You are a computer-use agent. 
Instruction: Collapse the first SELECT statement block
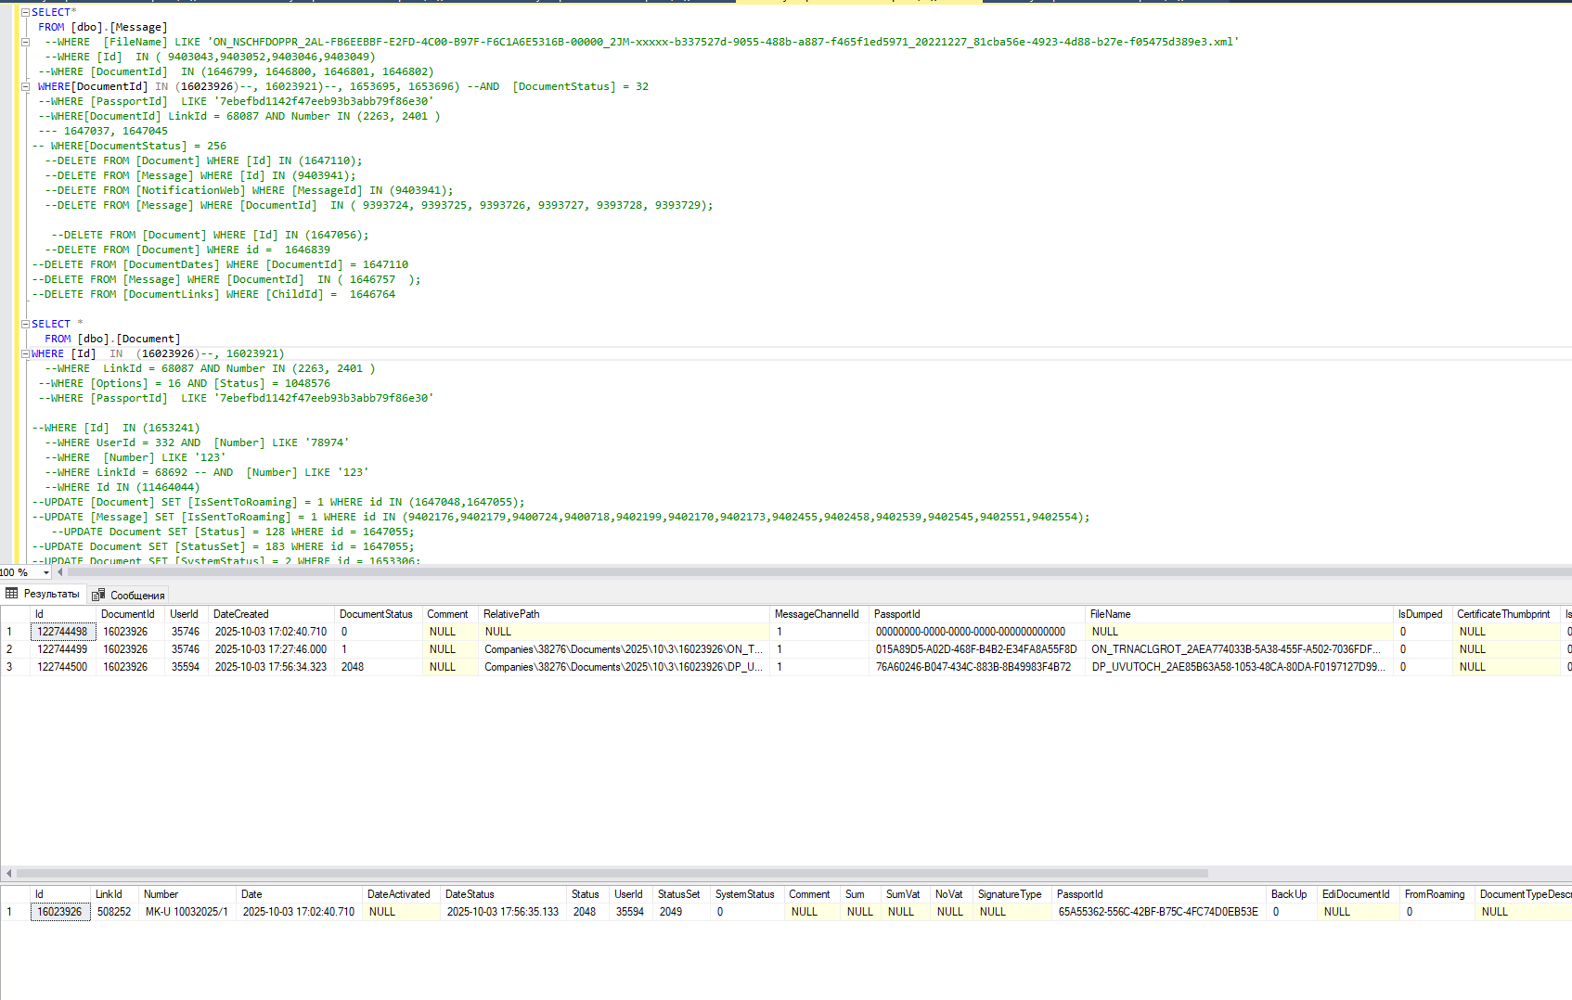pyautogui.click(x=25, y=12)
